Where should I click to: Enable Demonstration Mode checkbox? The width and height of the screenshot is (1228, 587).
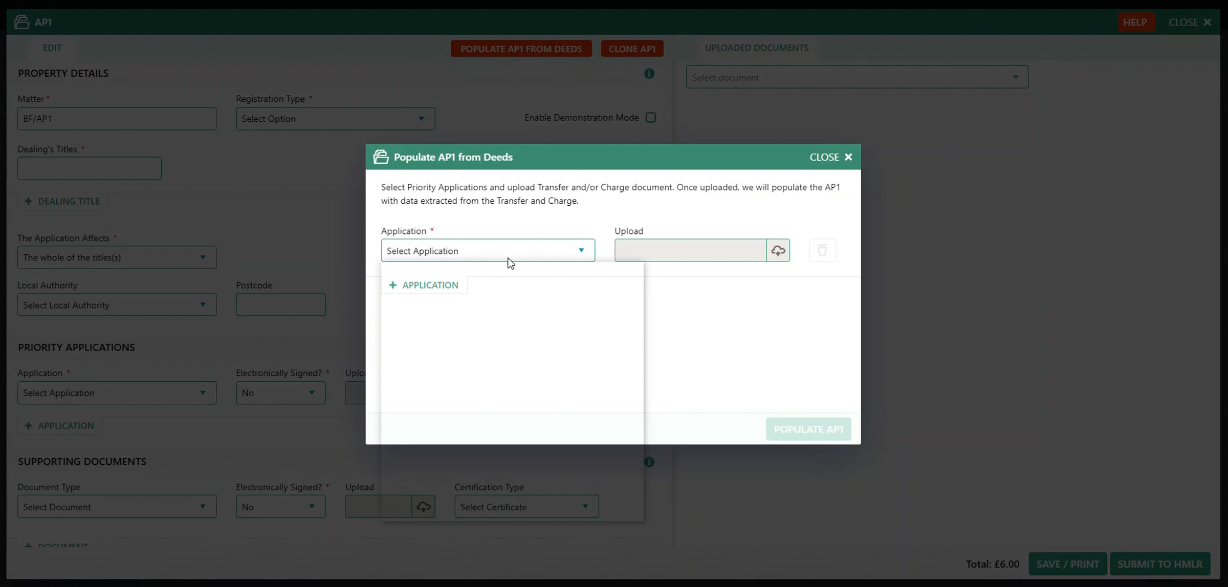tap(651, 118)
